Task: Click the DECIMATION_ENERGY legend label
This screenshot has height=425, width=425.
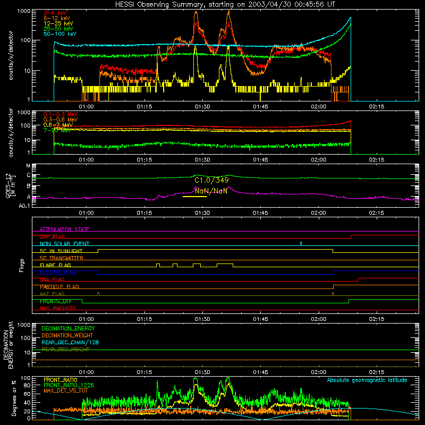Action: point(68,328)
